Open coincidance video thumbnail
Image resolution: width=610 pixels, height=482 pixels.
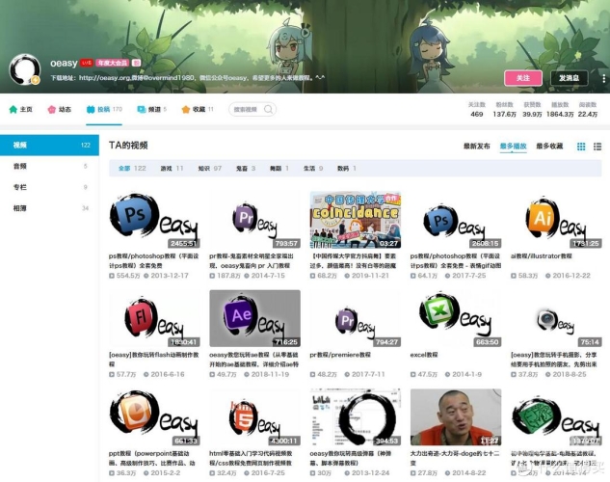pos(356,220)
